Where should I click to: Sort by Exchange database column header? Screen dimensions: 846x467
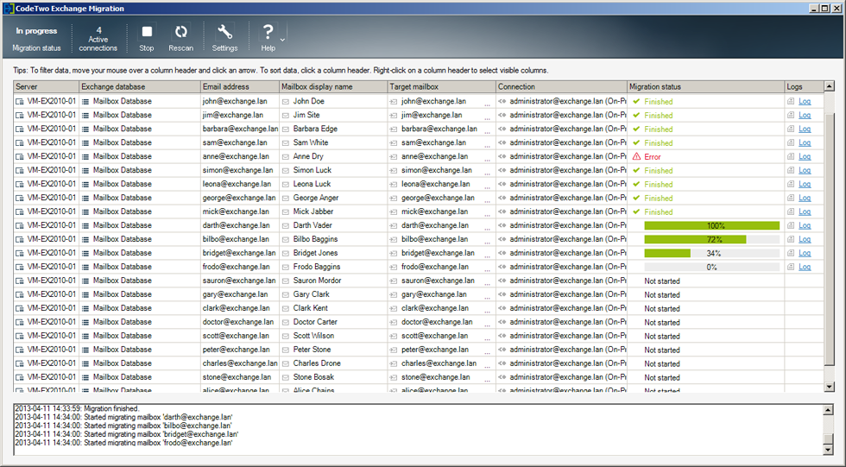click(x=140, y=86)
